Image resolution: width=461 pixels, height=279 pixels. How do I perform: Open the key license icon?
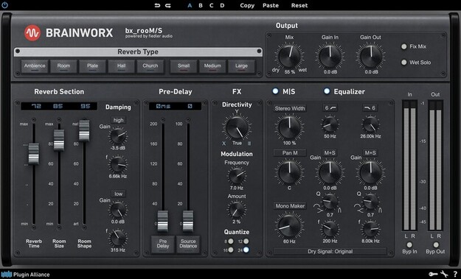point(433,275)
